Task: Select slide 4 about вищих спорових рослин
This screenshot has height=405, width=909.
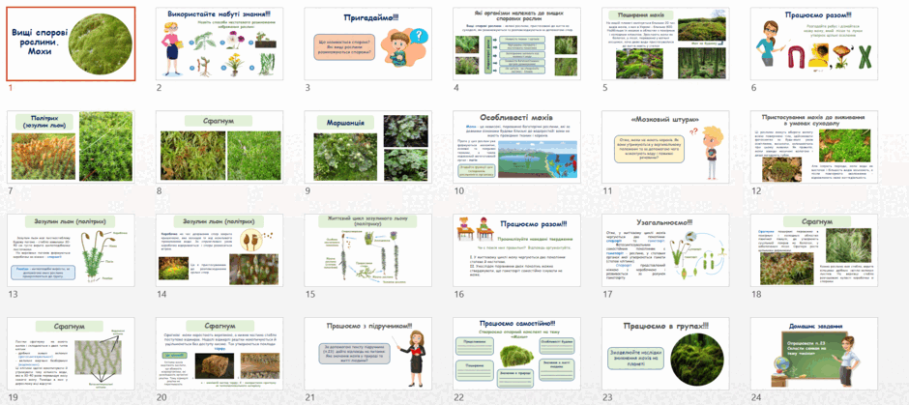Action: (517, 44)
